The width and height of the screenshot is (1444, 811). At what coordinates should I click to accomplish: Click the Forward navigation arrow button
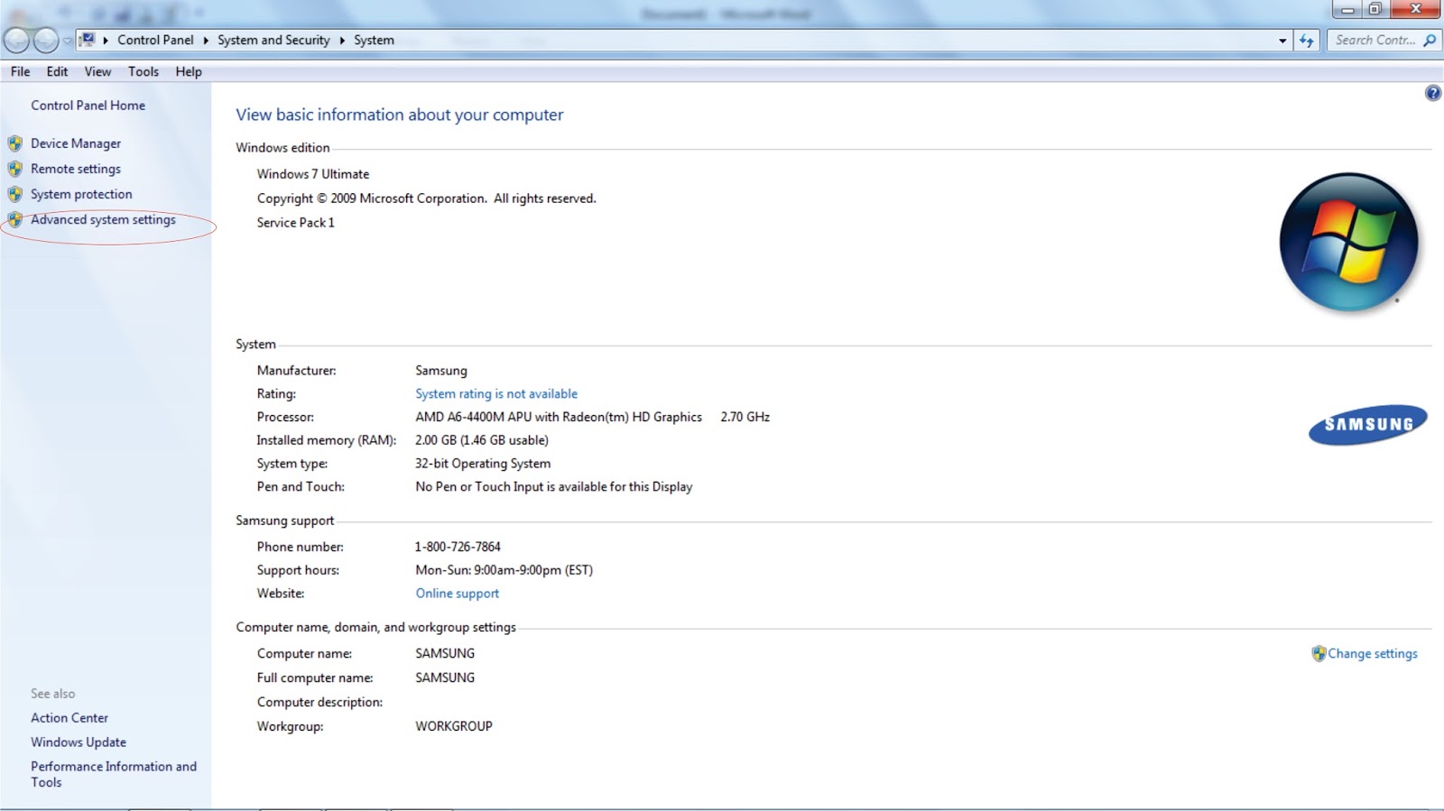coord(45,41)
